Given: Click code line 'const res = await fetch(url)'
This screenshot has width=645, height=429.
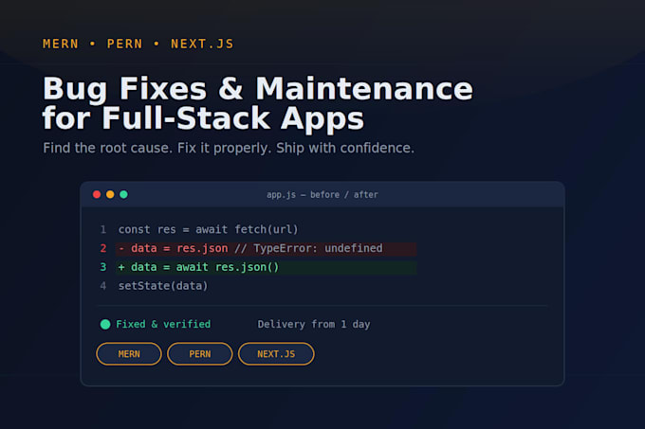Looking at the screenshot, I should pyautogui.click(x=208, y=229).
